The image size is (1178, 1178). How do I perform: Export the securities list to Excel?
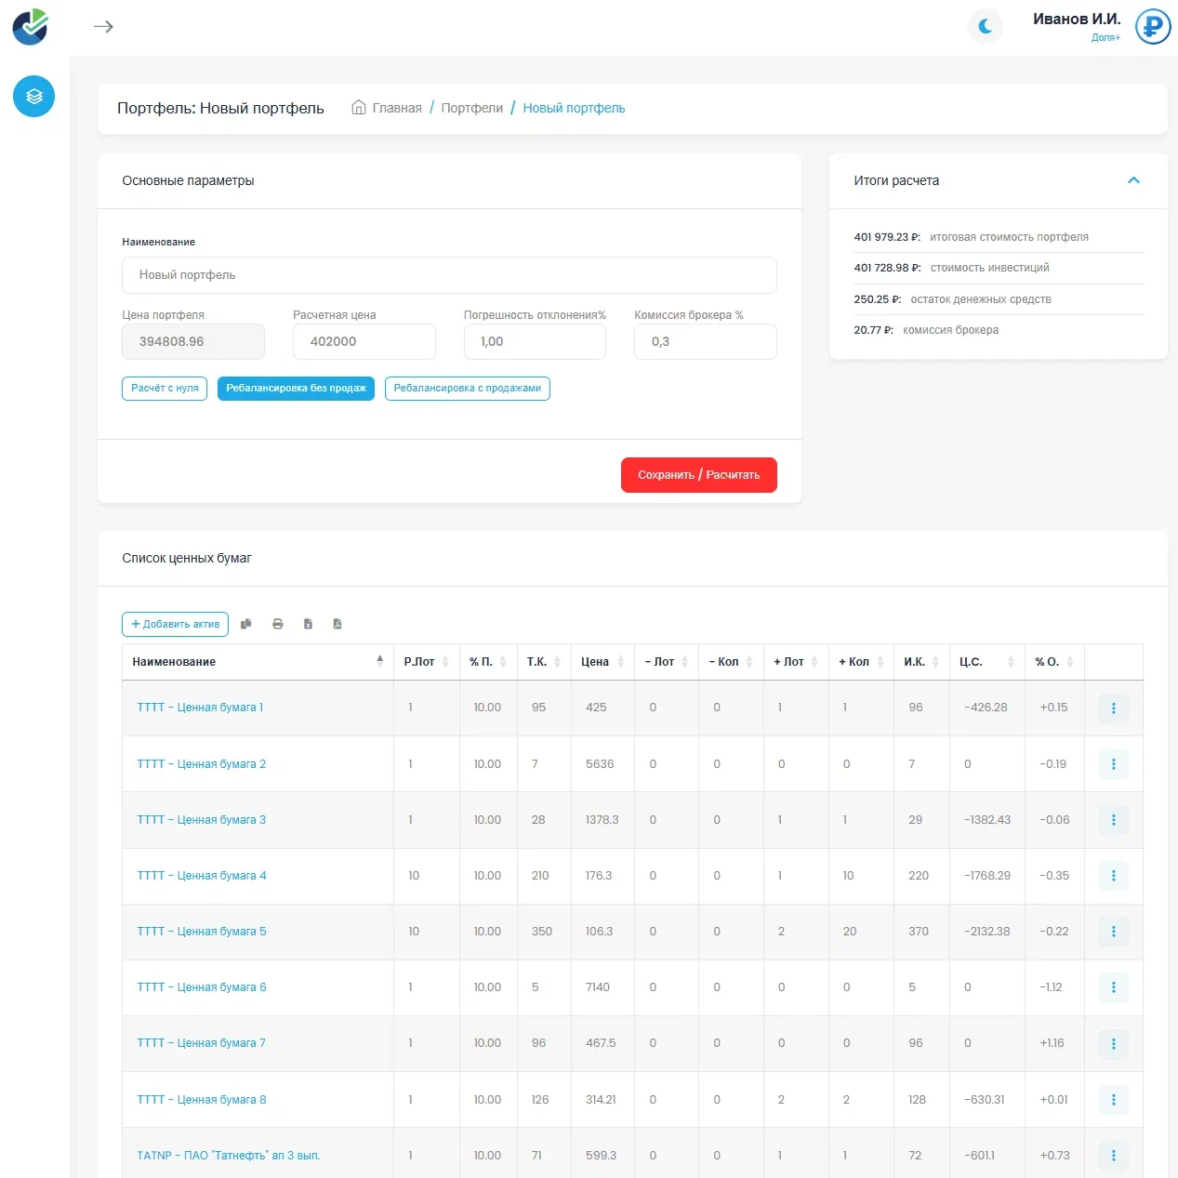point(308,624)
